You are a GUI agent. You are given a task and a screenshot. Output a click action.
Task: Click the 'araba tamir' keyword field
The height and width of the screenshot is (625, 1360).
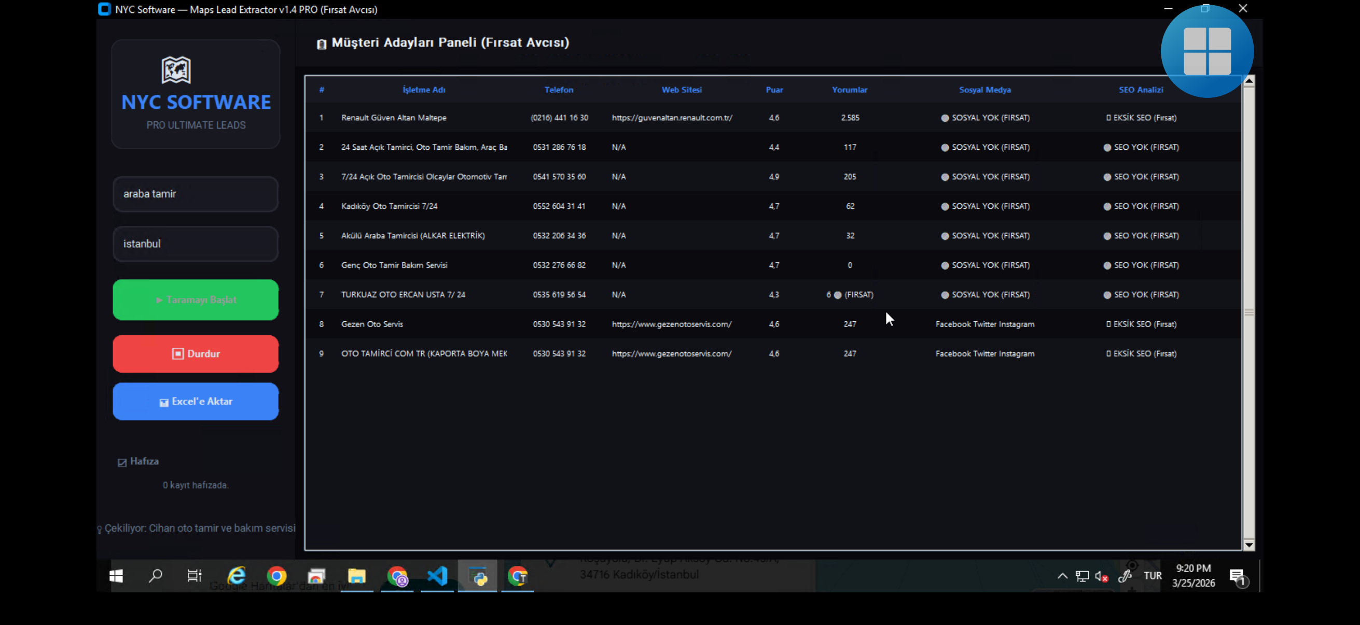196,194
